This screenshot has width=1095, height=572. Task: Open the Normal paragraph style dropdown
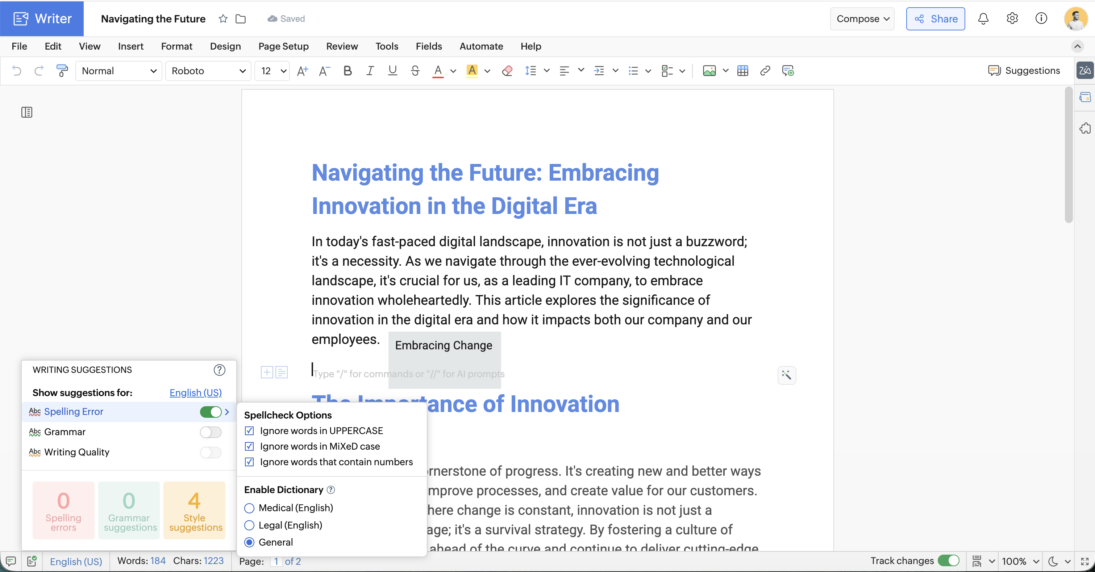pyautogui.click(x=118, y=71)
